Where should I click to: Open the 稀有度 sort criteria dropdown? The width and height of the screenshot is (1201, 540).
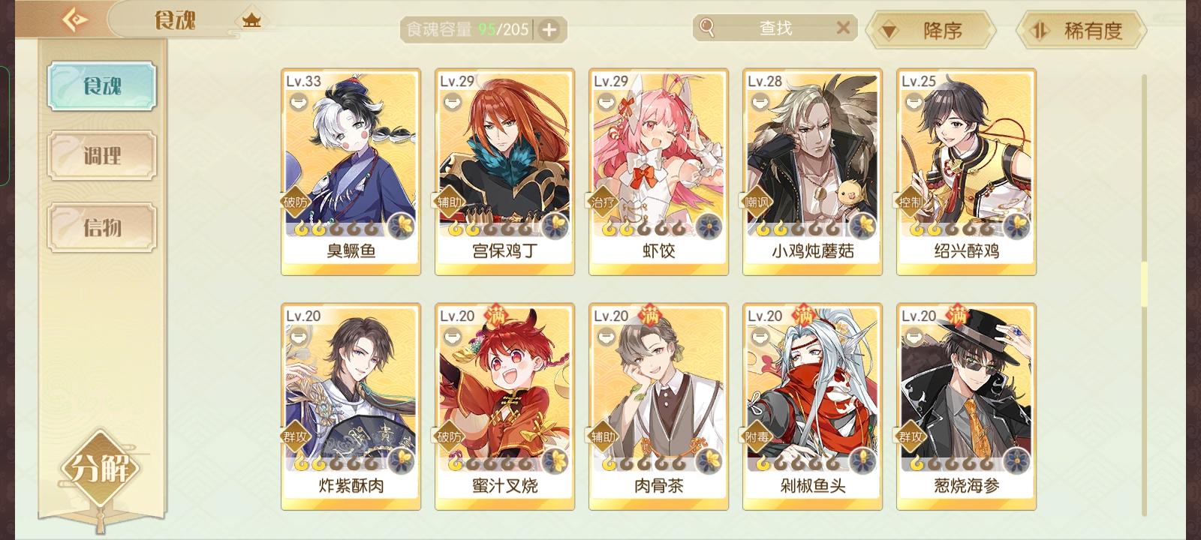(1082, 30)
